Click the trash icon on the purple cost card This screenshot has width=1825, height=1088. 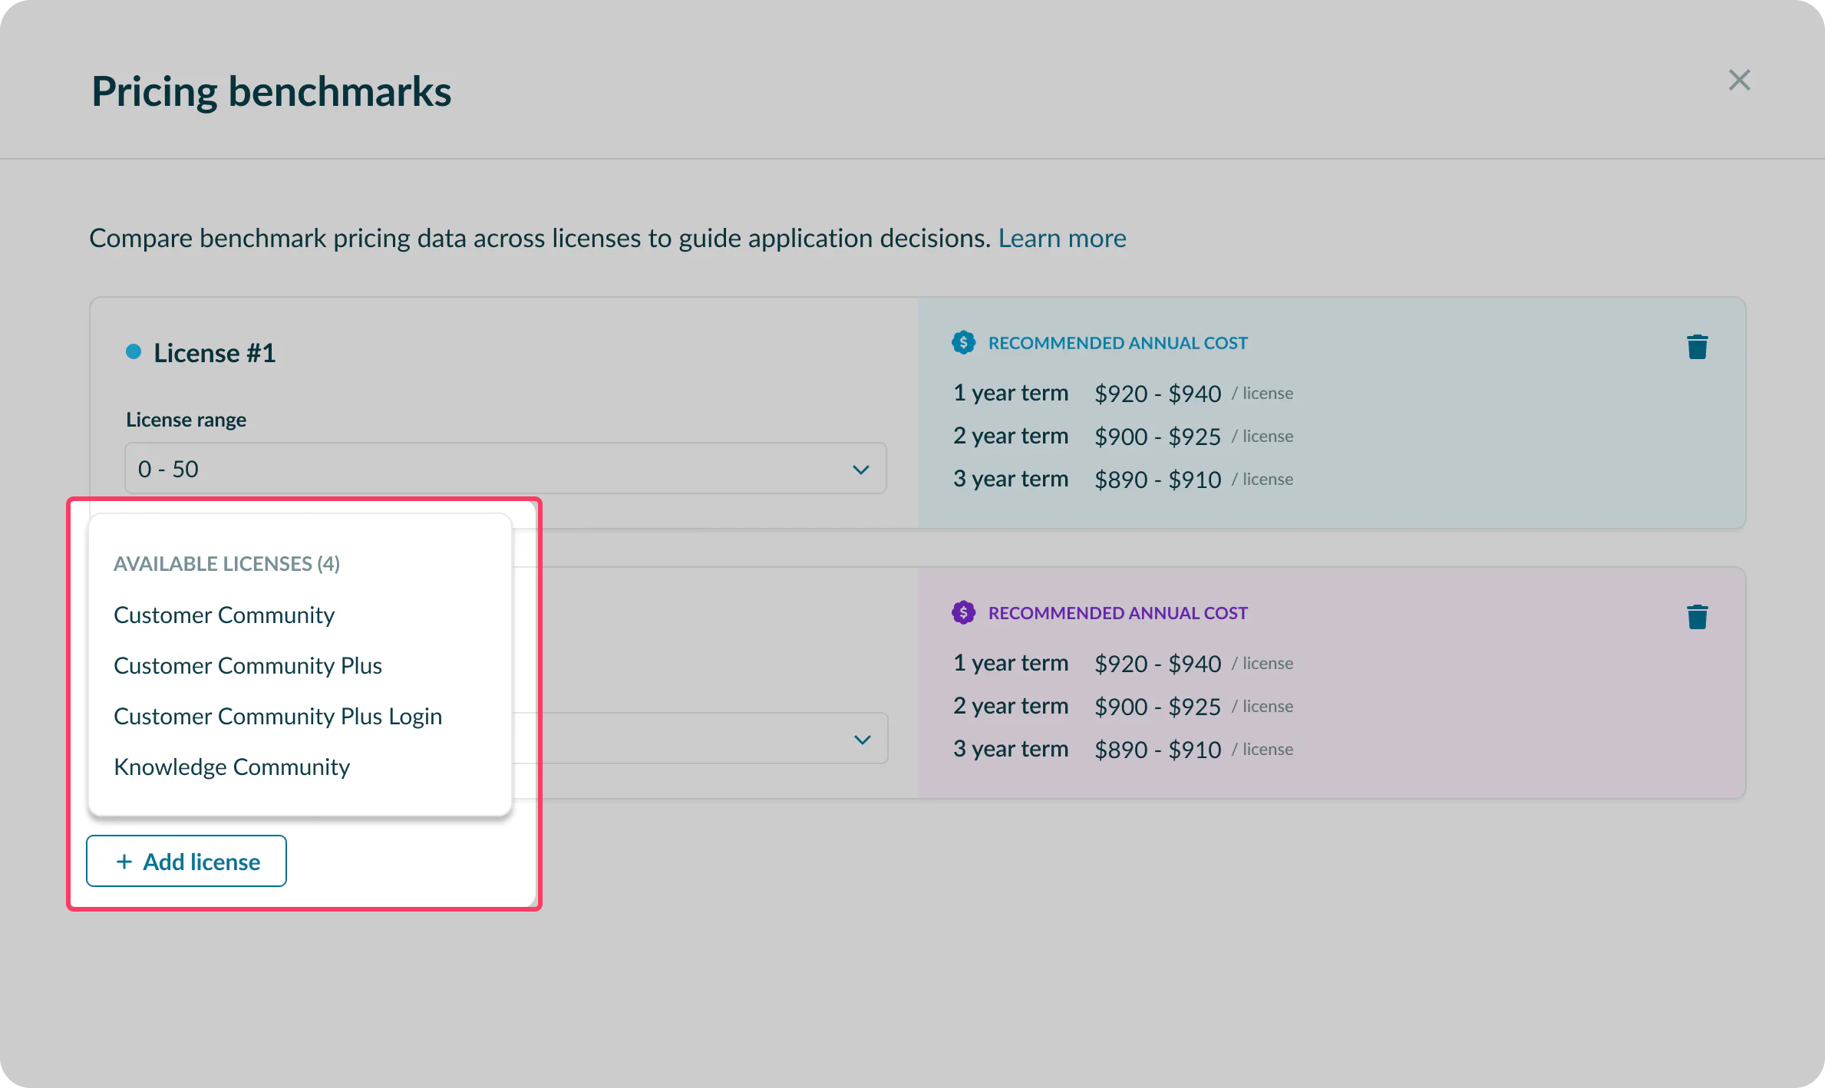coord(1697,617)
